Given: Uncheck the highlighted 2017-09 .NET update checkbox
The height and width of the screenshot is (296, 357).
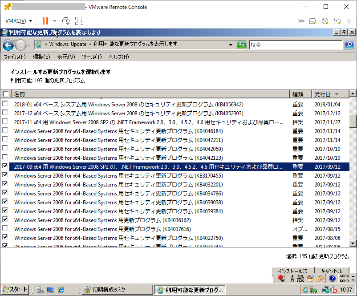Looking at the screenshot, I should click(5, 166).
